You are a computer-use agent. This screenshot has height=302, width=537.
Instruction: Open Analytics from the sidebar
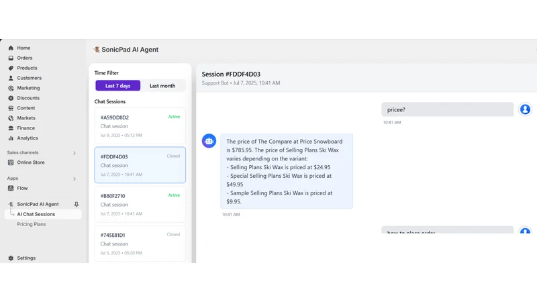28,138
